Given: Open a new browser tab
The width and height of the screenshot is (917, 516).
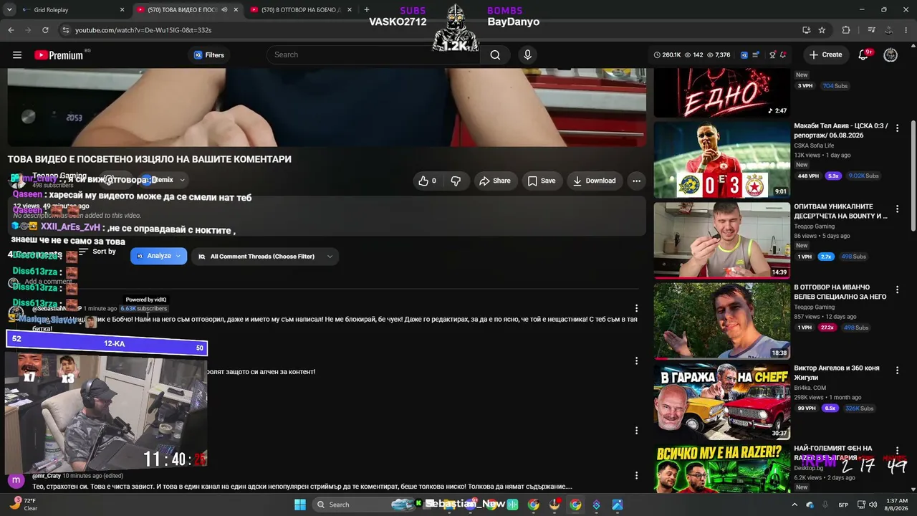Looking at the screenshot, I should [x=367, y=10].
